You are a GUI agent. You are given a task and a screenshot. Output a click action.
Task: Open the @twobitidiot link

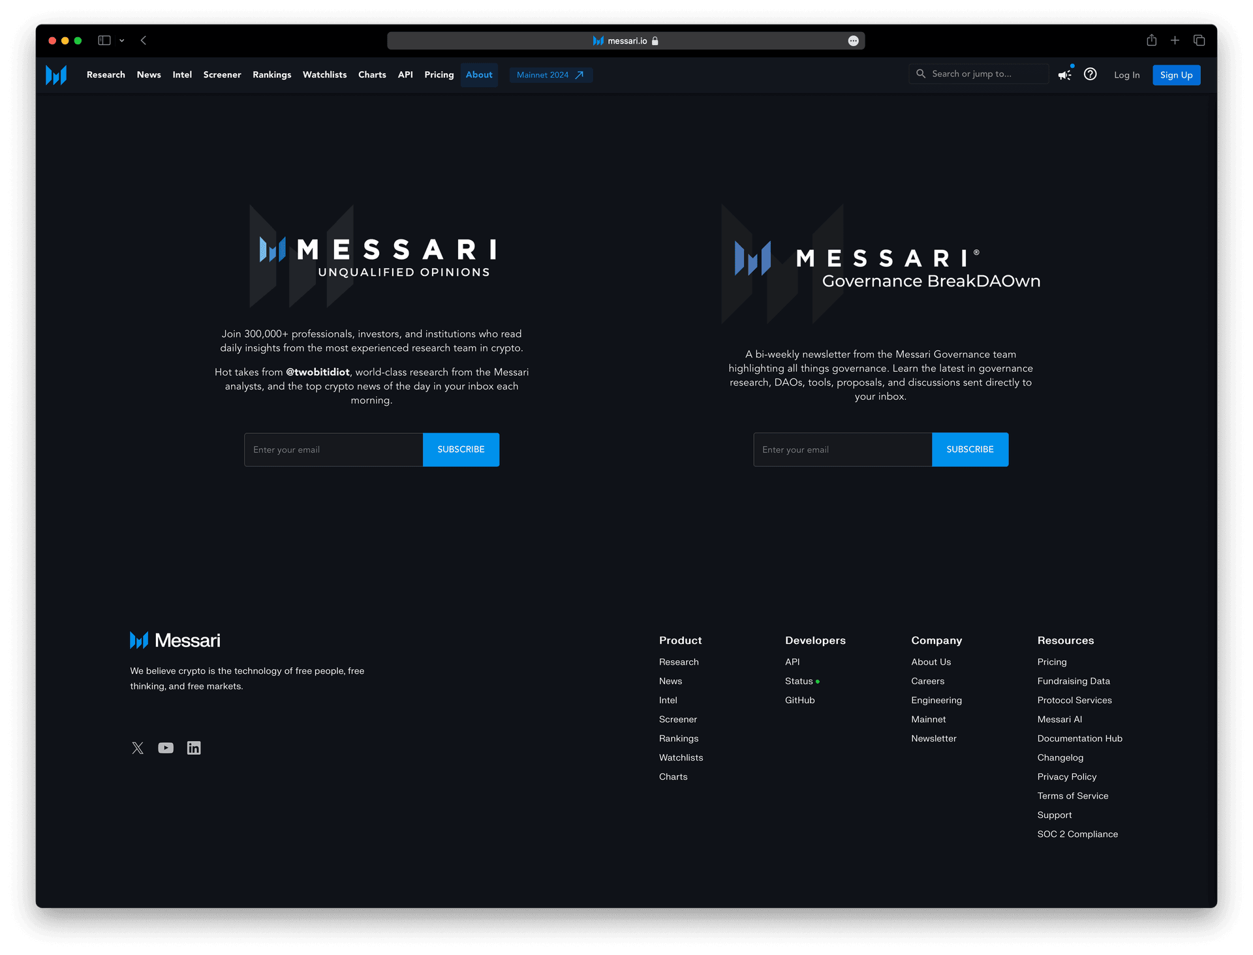pyautogui.click(x=318, y=372)
